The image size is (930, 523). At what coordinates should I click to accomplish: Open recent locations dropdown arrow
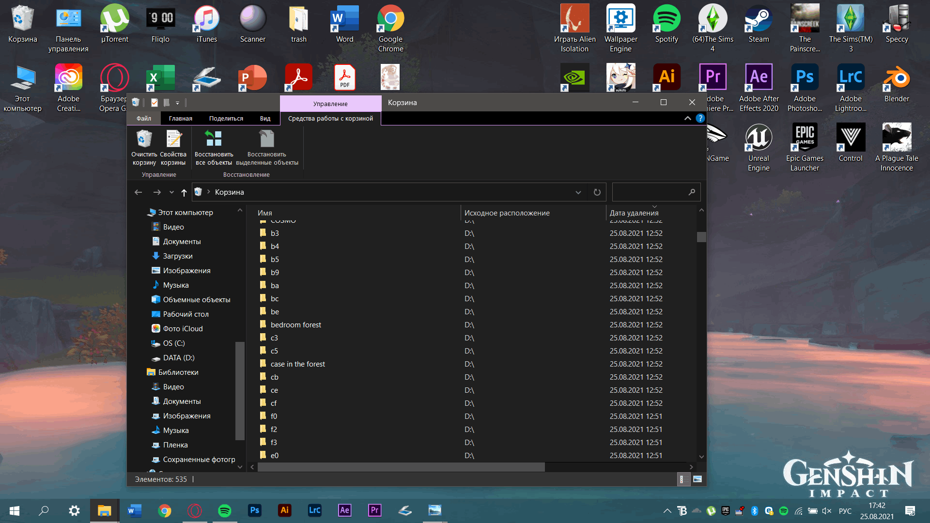tap(171, 192)
